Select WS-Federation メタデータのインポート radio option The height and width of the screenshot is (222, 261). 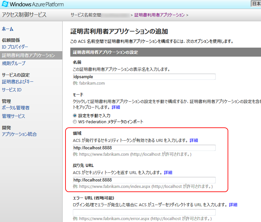pos(75,122)
